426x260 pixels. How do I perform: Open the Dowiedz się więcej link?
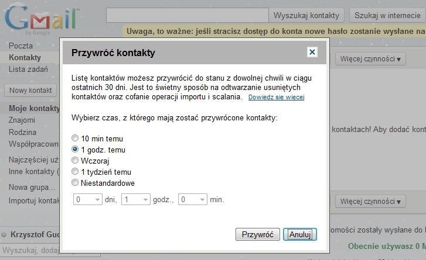click(x=276, y=97)
